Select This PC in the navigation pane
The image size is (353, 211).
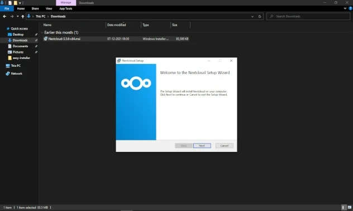[16, 66]
